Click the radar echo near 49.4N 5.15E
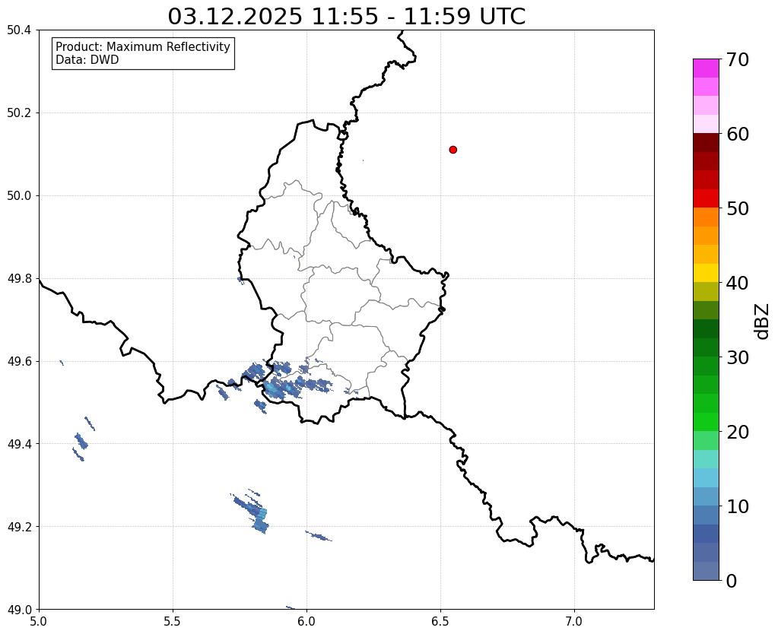 pyautogui.click(x=81, y=440)
